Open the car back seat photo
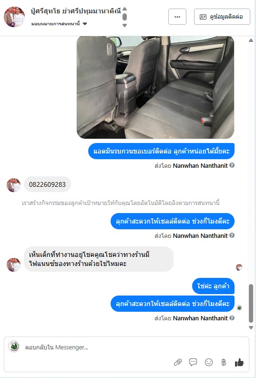The width and height of the screenshot is (256, 378). pos(155,87)
